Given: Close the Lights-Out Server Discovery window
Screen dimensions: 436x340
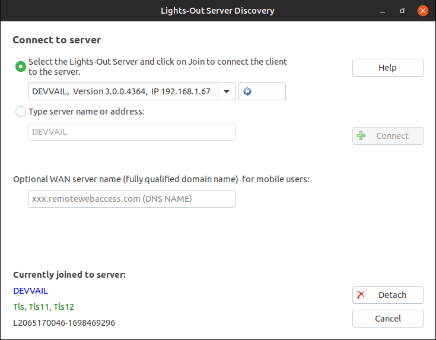Looking at the screenshot, I should click(422, 11).
